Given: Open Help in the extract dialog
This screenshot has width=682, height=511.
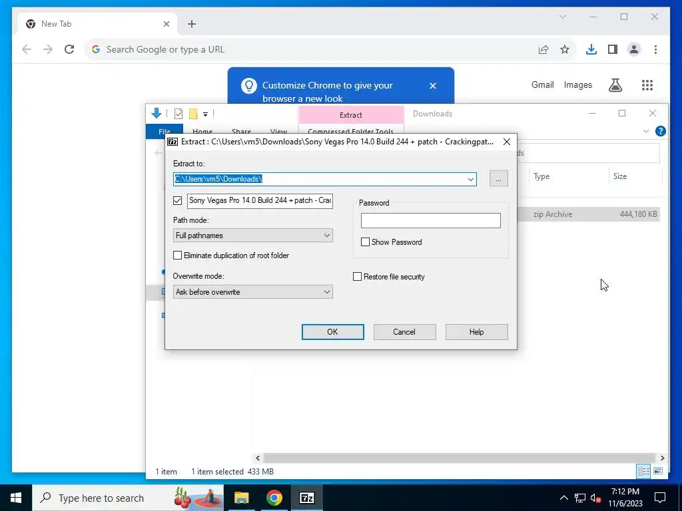Looking at the screenshot, I should click(x=476, y=332).
